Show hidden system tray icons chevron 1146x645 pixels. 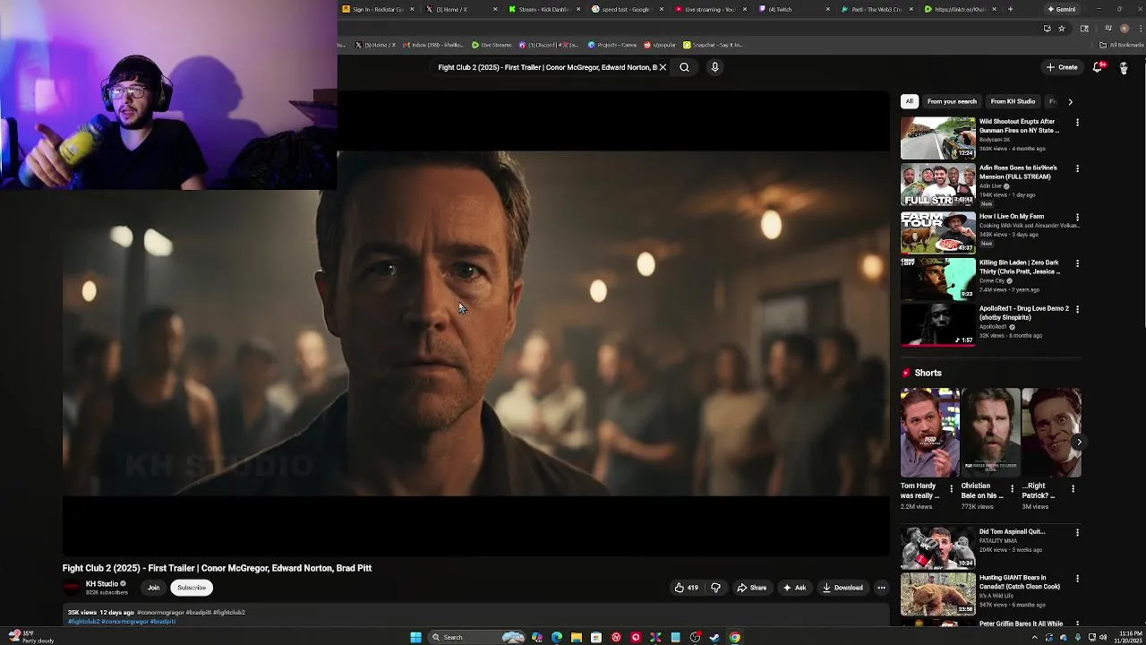[x=1035, y=637]
